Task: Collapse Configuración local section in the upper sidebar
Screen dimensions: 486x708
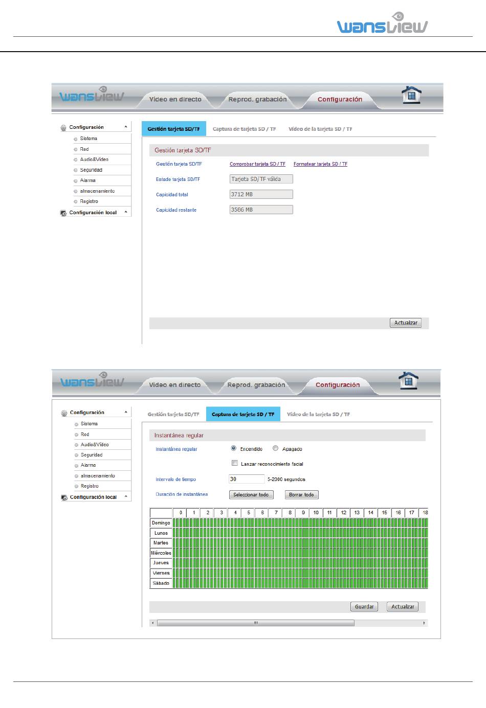Action: click(x=126, y=212)
